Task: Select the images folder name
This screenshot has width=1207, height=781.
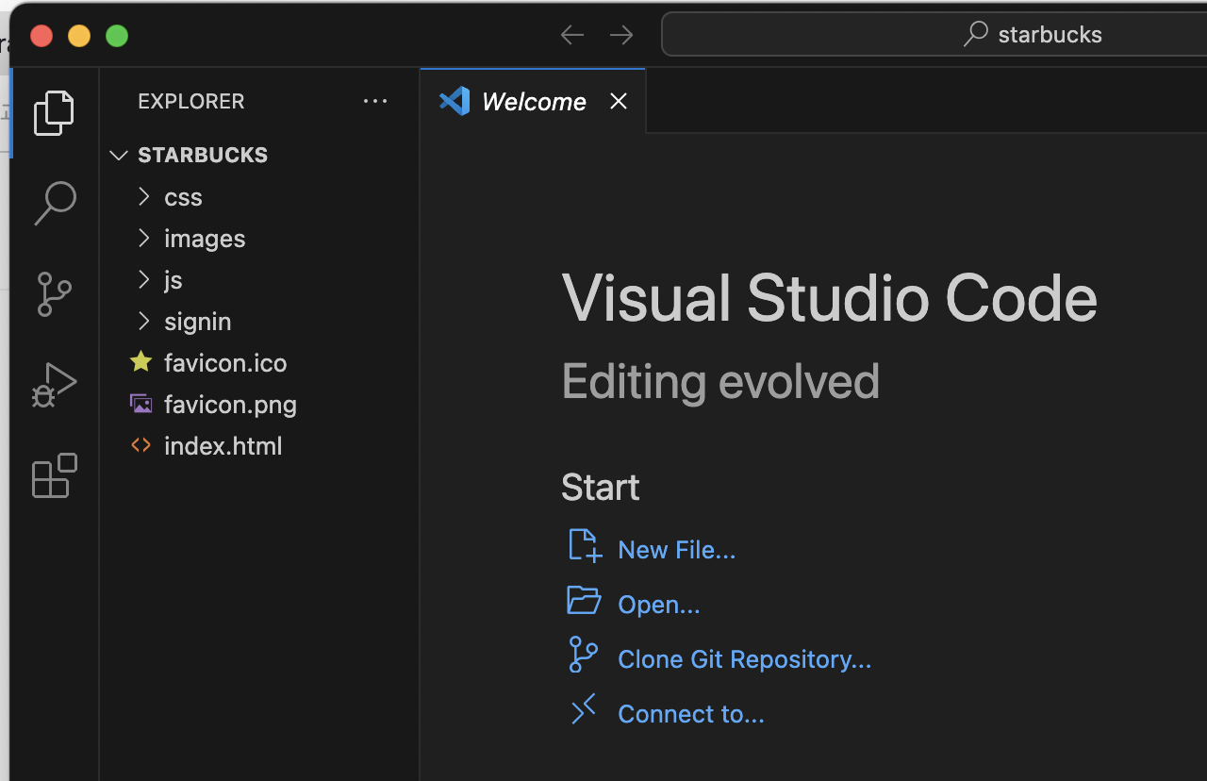Action: [205, 239]
